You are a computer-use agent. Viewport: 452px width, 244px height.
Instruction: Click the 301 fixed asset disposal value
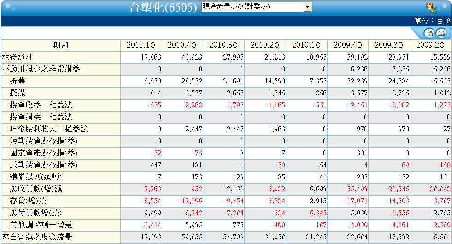click(362, 153)
